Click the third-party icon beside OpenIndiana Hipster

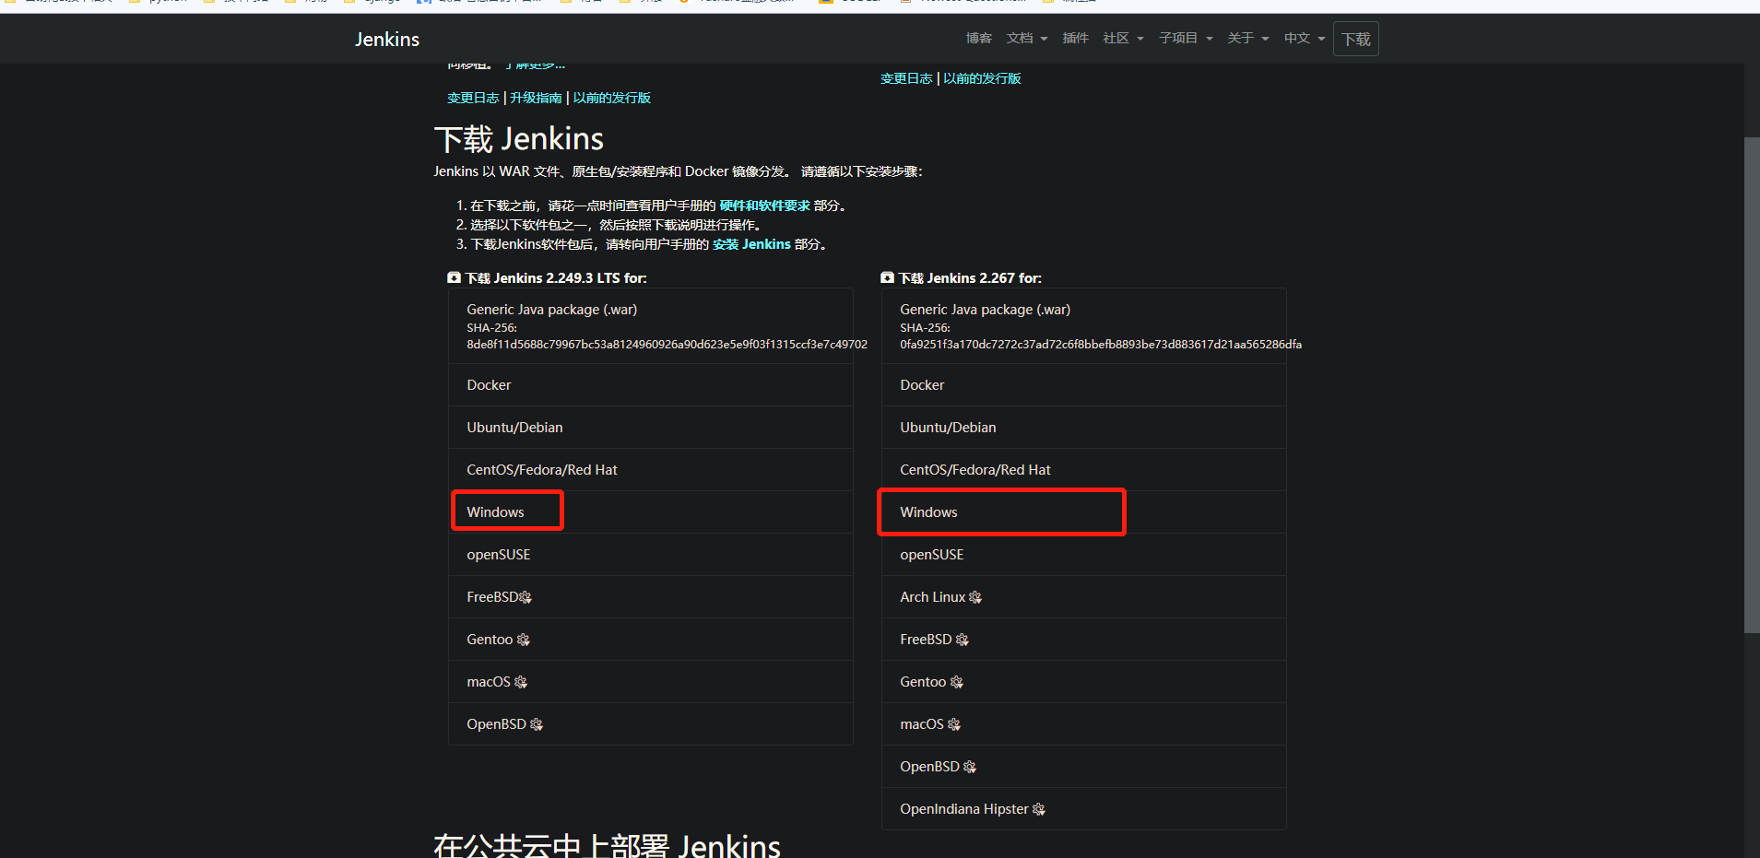1039,809
